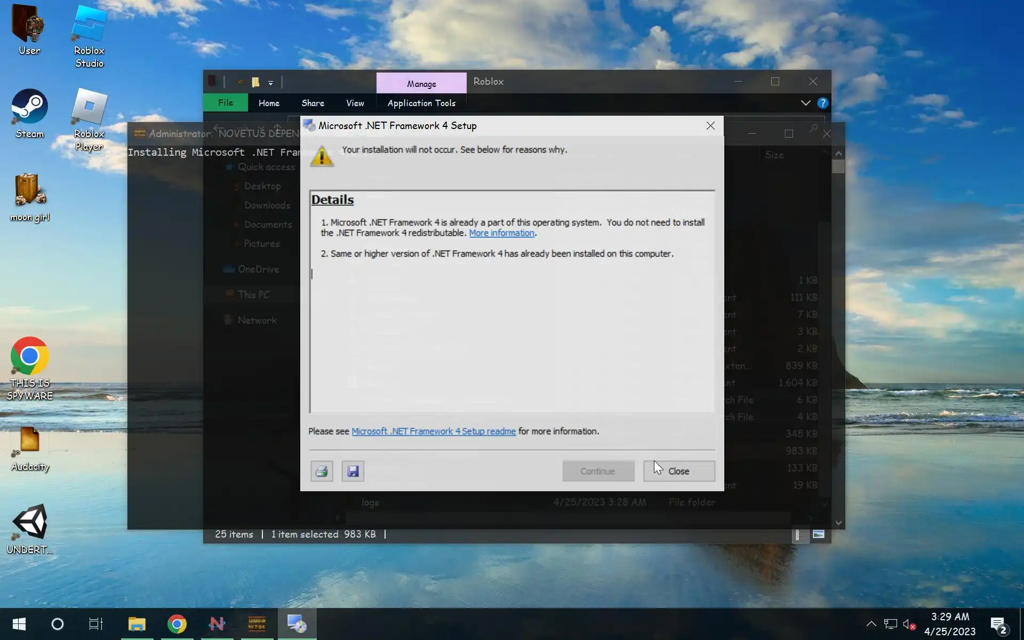Open the quick access toolbar dropdown arrow
Viewport: 1024px width, 640px height.
tap(270, 83)
